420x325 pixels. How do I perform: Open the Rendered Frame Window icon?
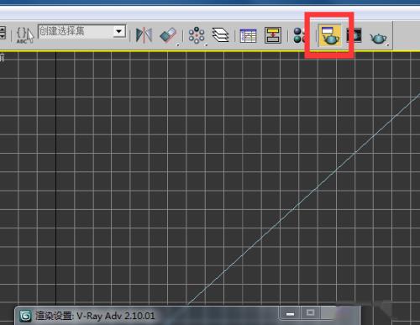(x=354, y=35)
